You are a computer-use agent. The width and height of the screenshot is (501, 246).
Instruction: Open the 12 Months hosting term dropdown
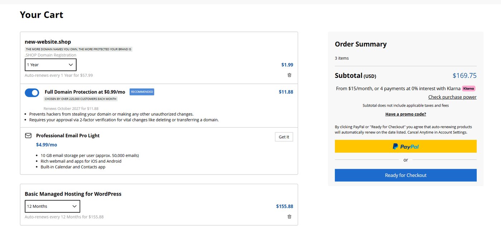[52, 206]
